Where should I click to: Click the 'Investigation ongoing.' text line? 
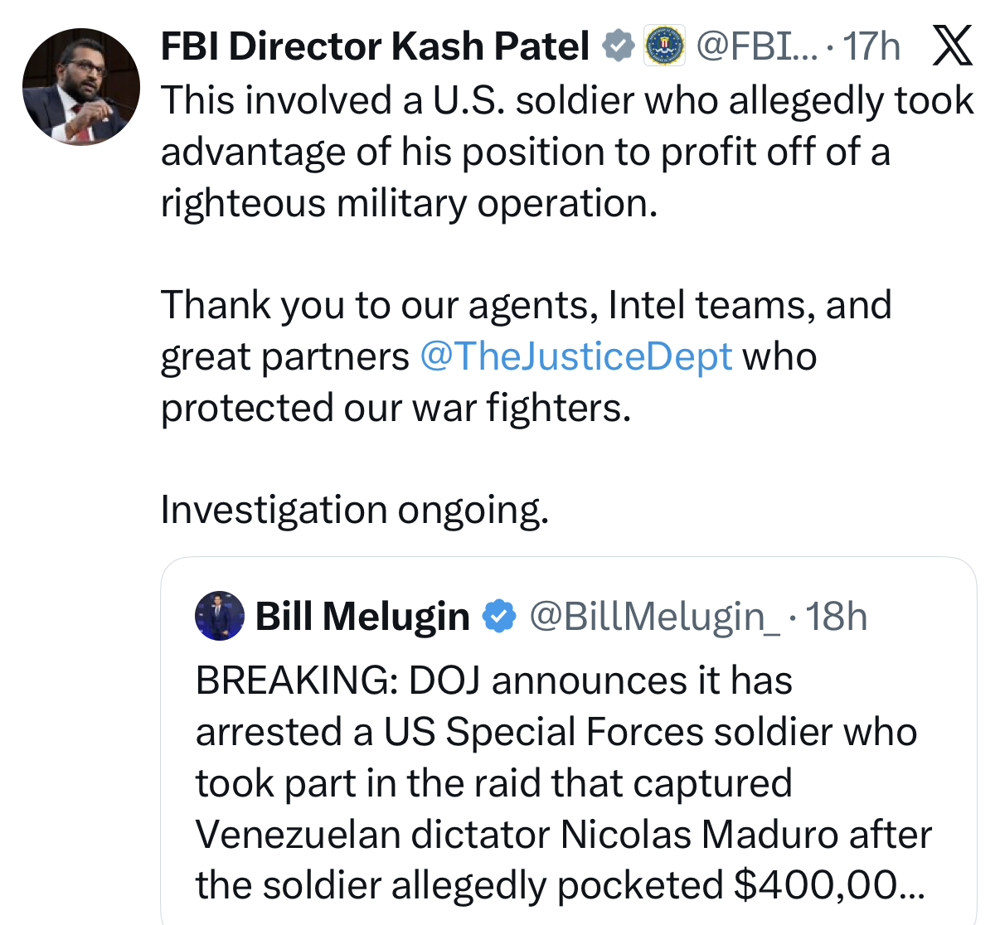click(355, 510)
